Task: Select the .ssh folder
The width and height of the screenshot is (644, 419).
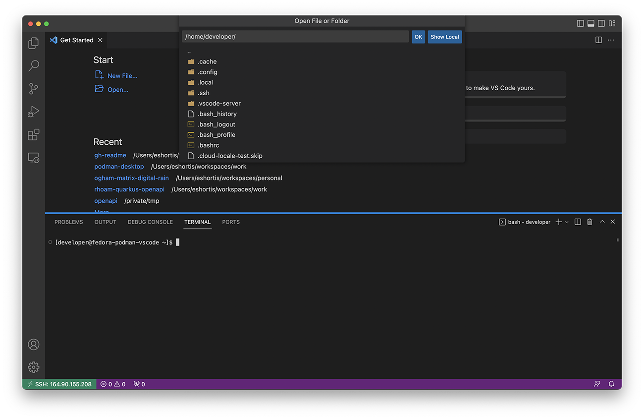Action: pos(322,93)
